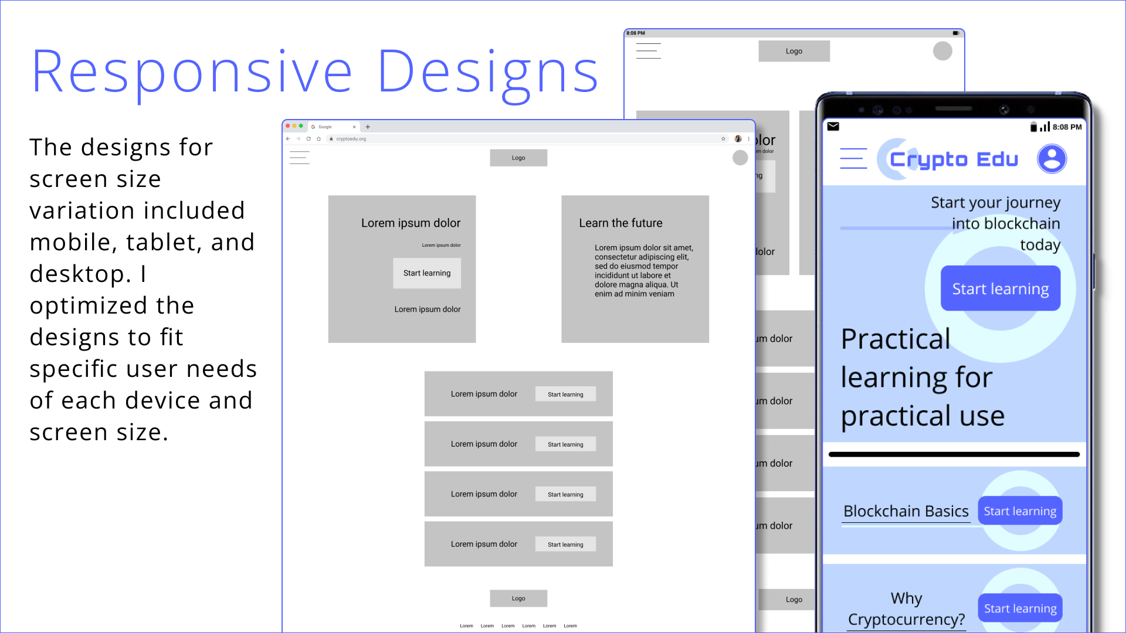Click the browser reload icon

coord(308,139)
